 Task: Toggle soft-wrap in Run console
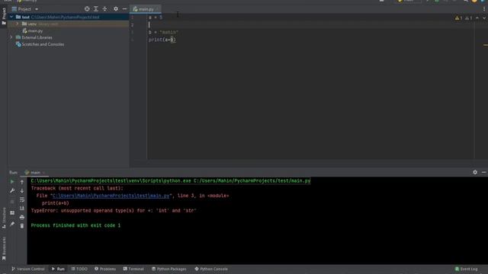[x=22, y=199]
